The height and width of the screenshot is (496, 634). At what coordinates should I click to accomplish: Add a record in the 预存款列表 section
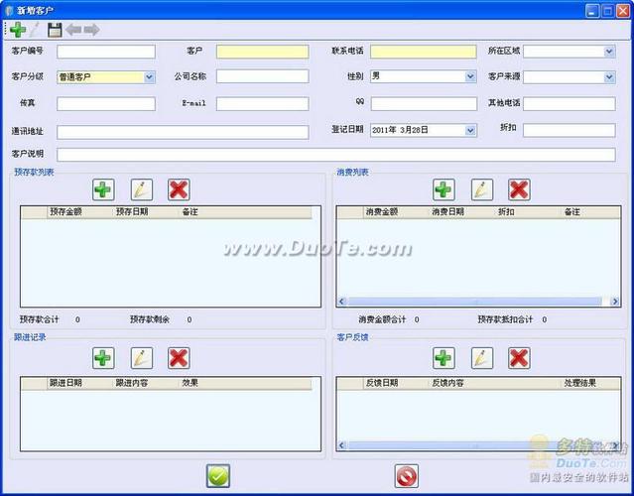(x=103, y=189)
